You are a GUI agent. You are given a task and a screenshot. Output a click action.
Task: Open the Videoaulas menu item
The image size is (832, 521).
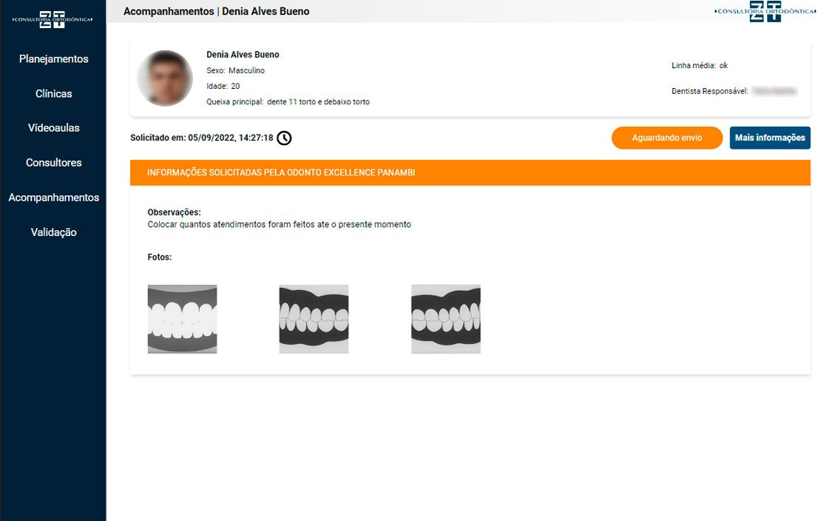coord(53,128)
